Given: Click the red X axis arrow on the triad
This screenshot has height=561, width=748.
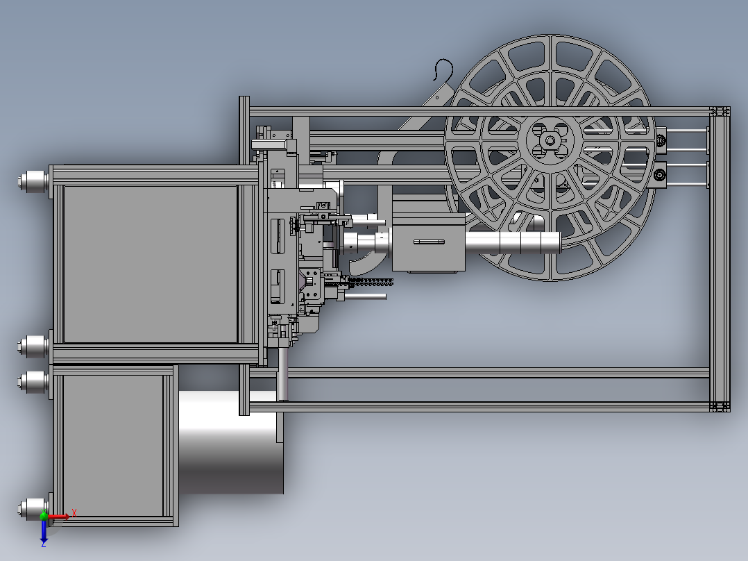Looking at the screenshot, I should click(x=59, y=517).
